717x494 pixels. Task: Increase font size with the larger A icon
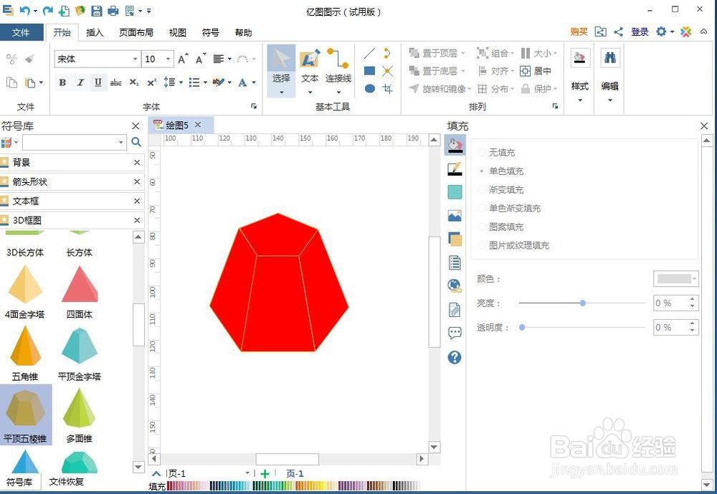coord(183,59)
